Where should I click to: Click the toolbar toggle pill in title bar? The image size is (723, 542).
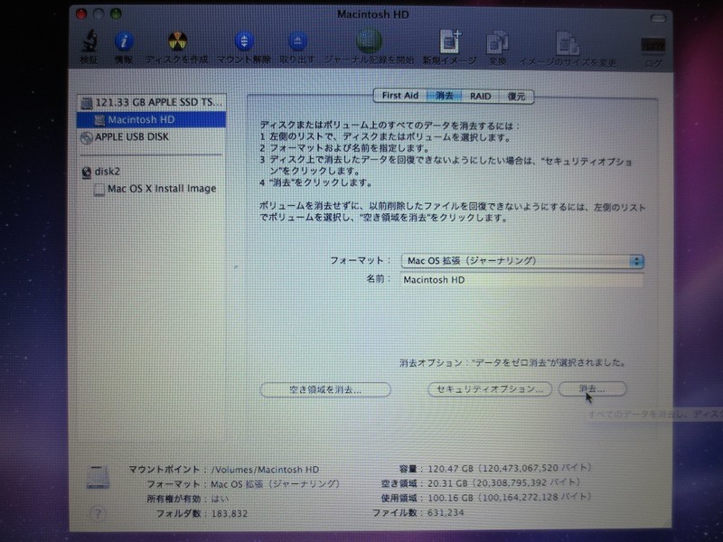pos(658,18)
